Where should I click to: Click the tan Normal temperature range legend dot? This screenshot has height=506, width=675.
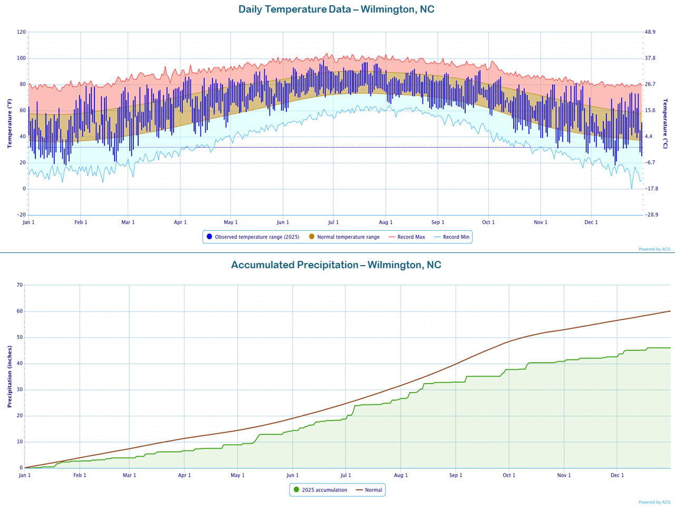pos(312,237)
